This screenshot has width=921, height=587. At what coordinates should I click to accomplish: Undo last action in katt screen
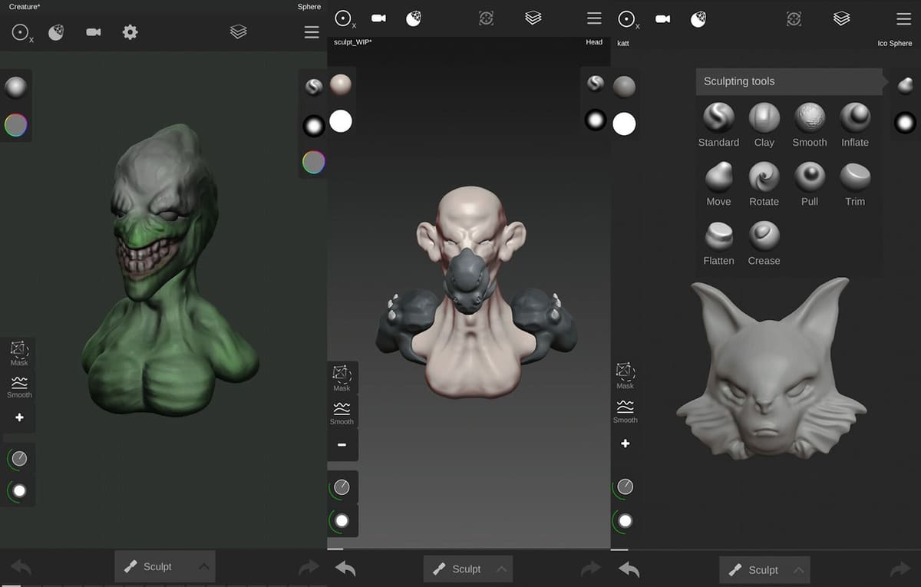coord(629,570)
